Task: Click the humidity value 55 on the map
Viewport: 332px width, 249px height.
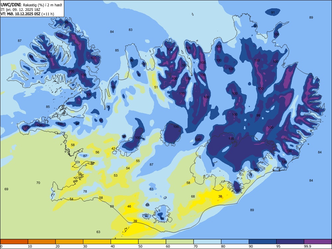Action: tap(138, 161)
